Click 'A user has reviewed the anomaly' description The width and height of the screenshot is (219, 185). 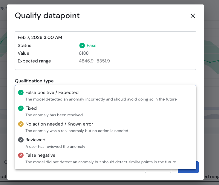coord(55,147)
